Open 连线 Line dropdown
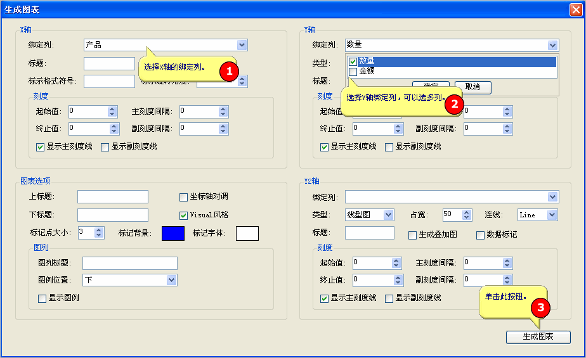 coord(552,215)
